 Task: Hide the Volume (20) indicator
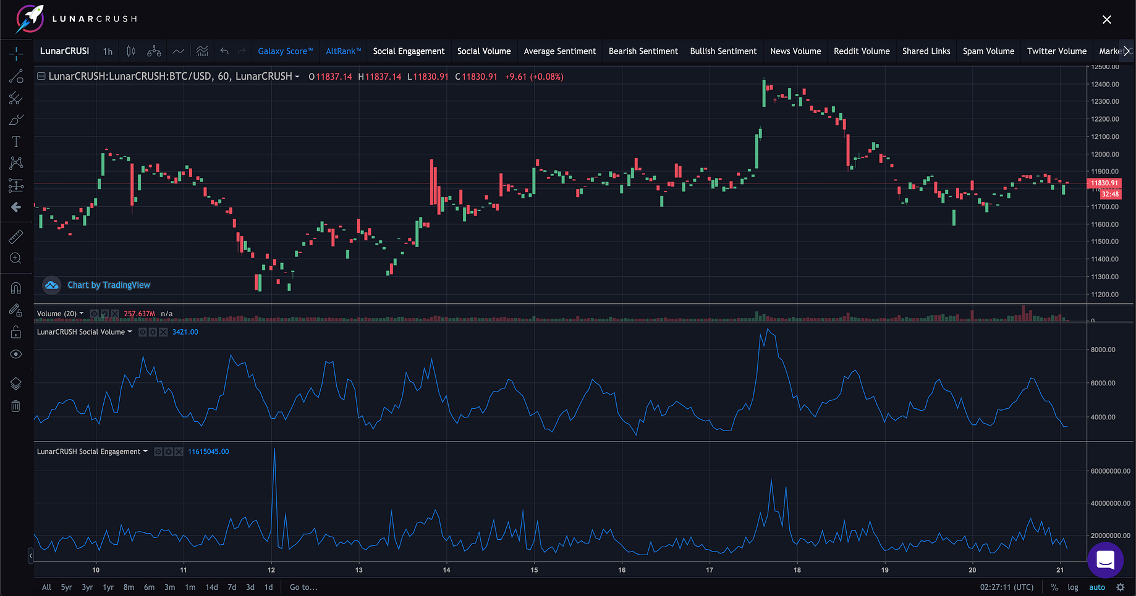click(94, 314)
